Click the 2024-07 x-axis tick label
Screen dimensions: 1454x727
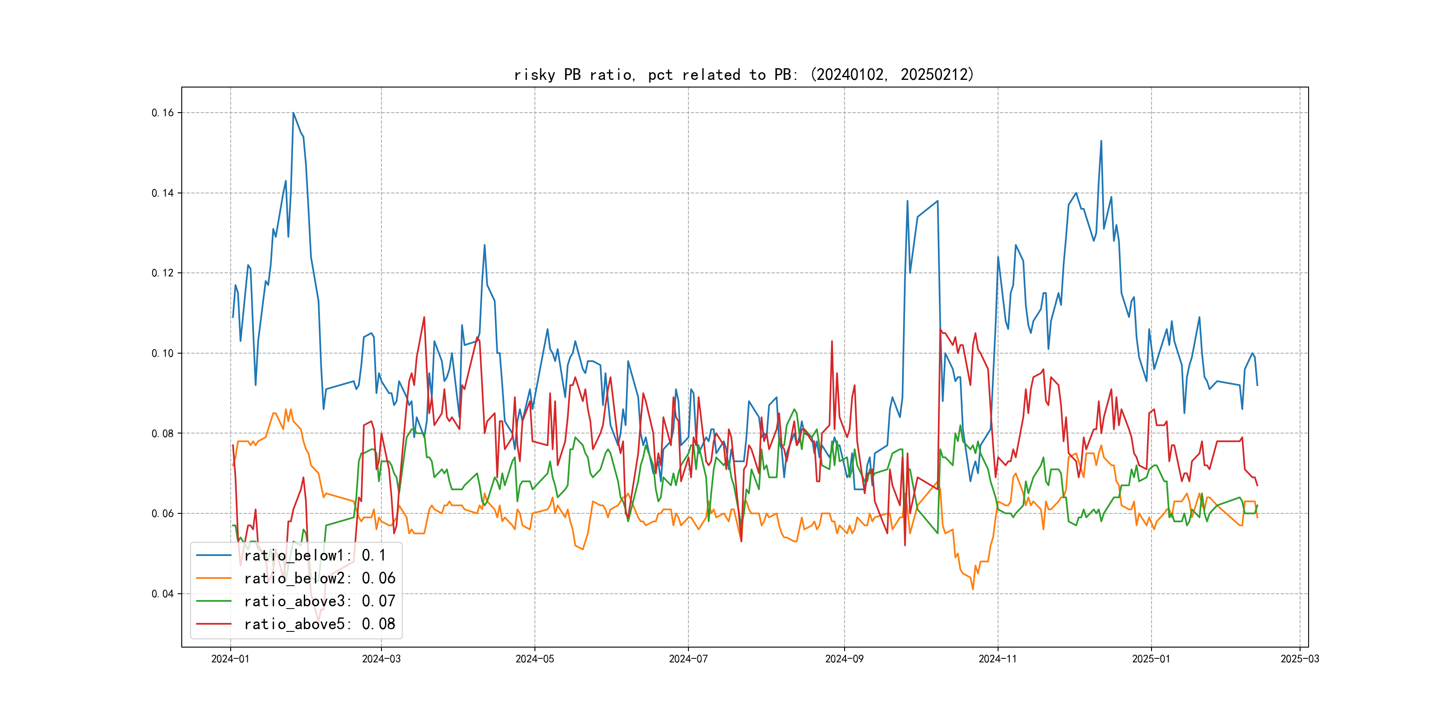click(688, 659)
